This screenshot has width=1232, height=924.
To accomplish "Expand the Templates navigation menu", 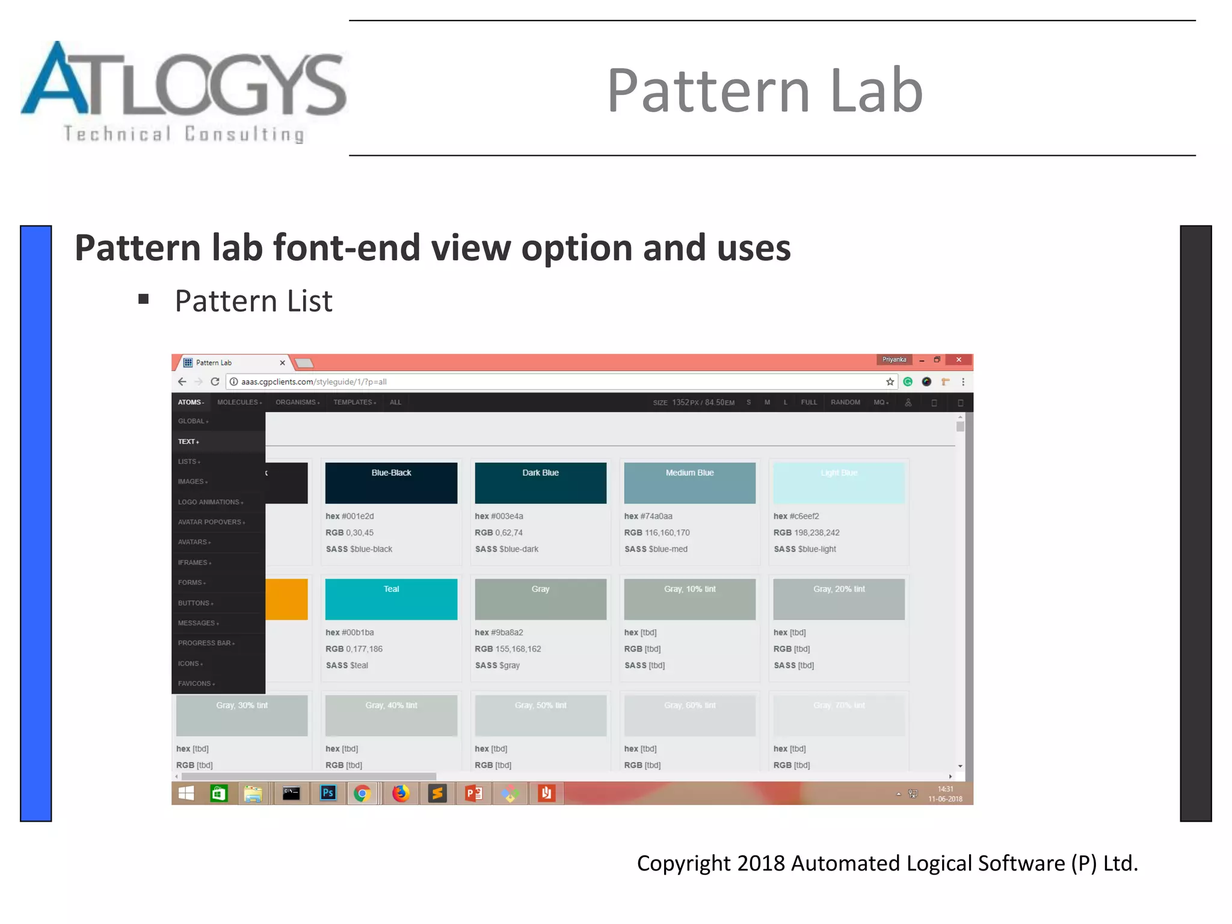I will tap(355, 402).
